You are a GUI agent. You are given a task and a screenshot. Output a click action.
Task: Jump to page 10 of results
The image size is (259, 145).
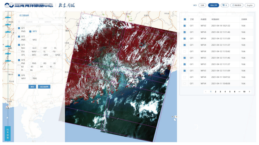tap(244, 92)
